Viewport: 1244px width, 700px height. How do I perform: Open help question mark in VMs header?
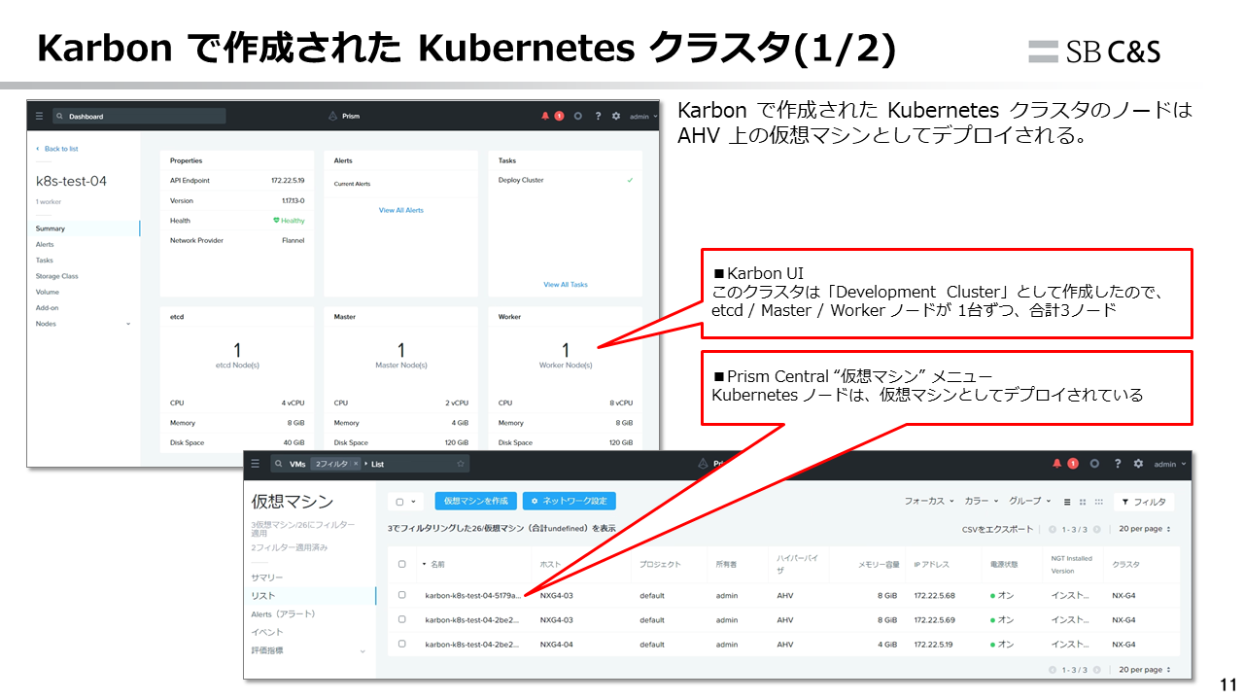pyautogui.click(x=1118, y=464)
